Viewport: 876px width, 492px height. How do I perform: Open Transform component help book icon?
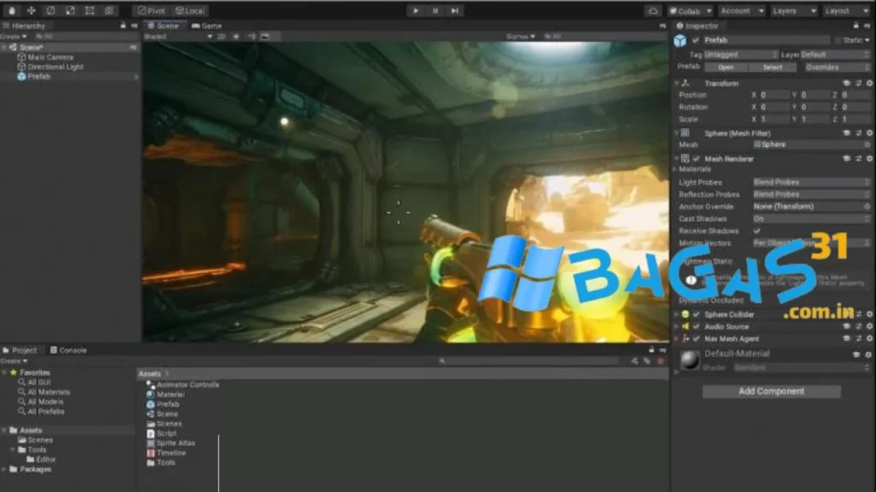click(846, 83)
